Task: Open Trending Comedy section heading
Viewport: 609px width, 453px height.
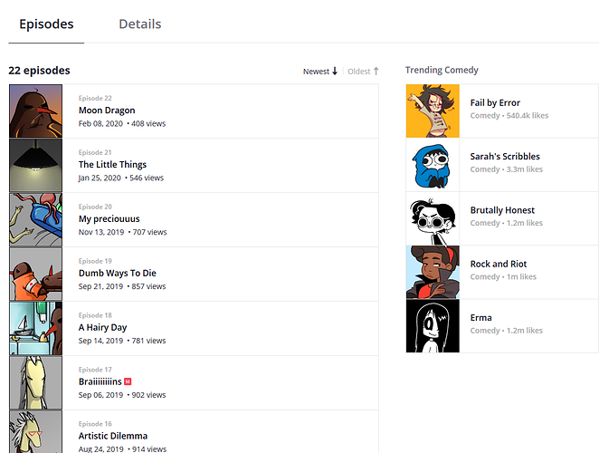Action: pyautogui.click(x=442, y=71)
